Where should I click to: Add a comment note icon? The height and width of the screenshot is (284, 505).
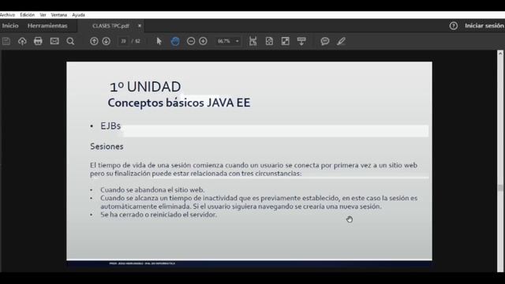click(x=325, y=41)
